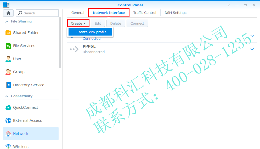Select the PPPoE interface name
The height and width of the screenshot is (149, 260).
click(89, 46)
